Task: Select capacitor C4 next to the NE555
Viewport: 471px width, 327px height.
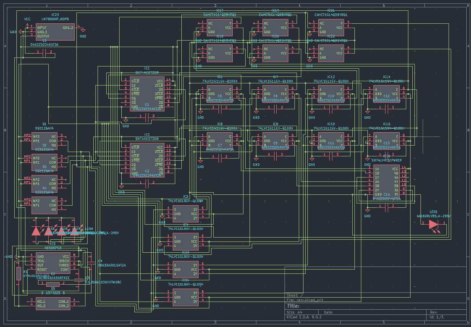Action: pos(90,260)
